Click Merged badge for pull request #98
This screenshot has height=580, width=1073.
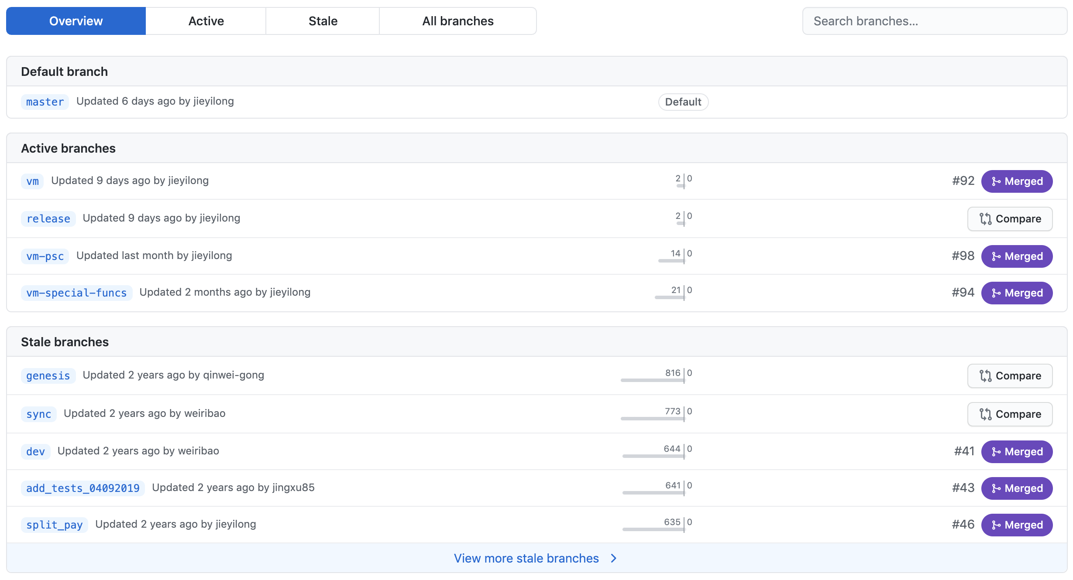(x=1016, y=256)
